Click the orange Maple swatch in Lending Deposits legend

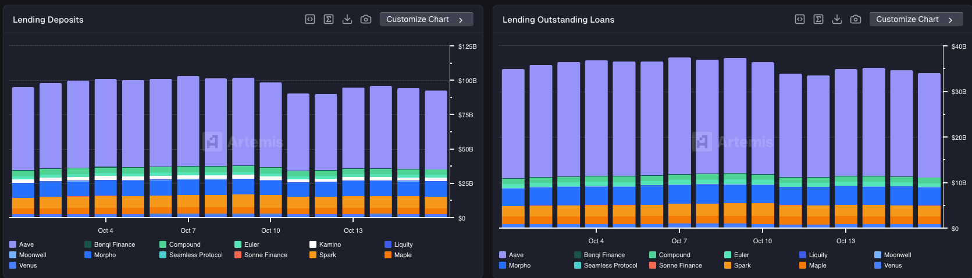388,255
